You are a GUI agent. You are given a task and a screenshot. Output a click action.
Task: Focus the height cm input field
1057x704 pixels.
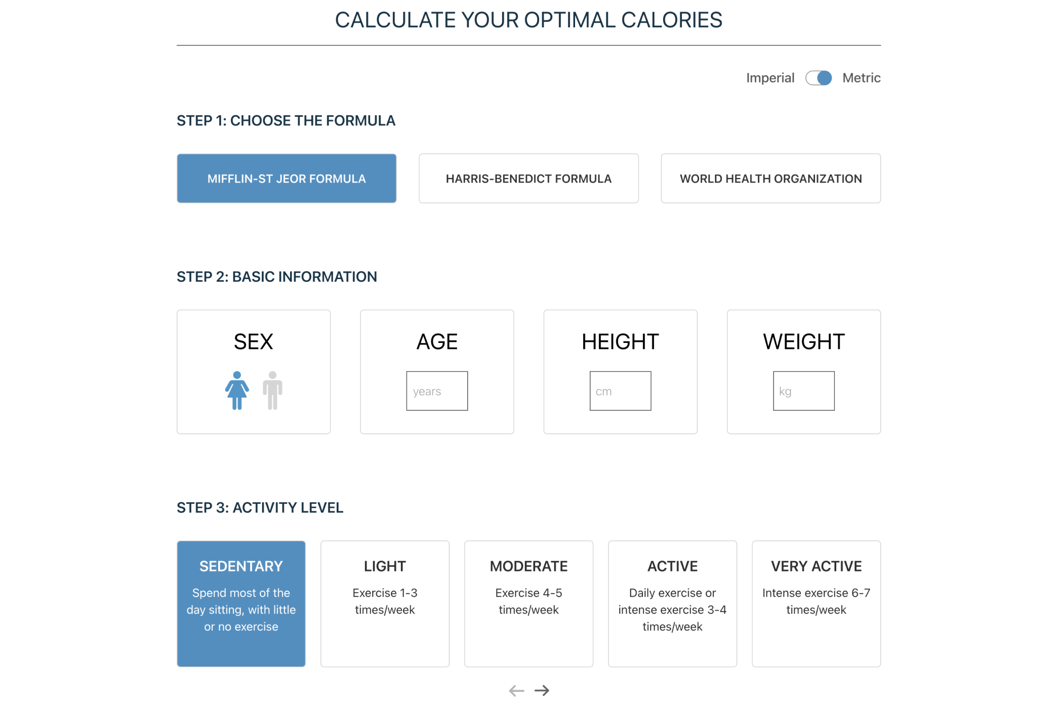coord(620,391)
